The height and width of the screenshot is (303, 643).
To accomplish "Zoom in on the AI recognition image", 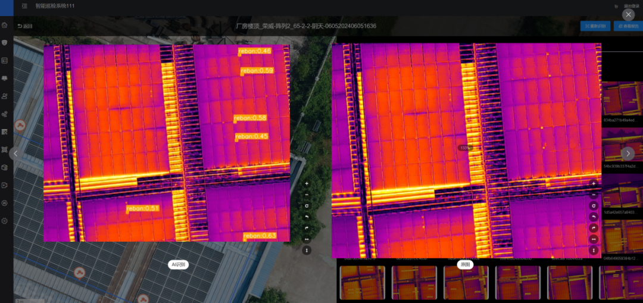I will [307, 184].
